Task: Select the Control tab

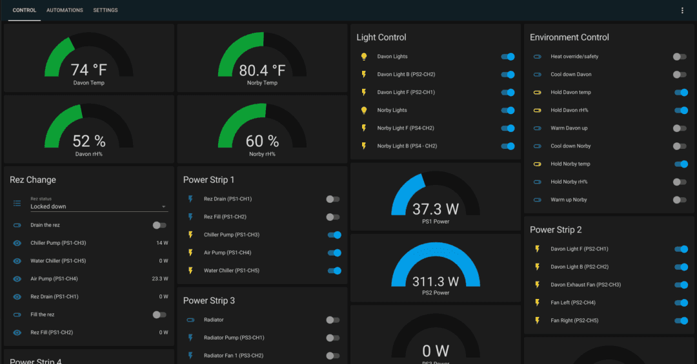Action: point(25,10)
